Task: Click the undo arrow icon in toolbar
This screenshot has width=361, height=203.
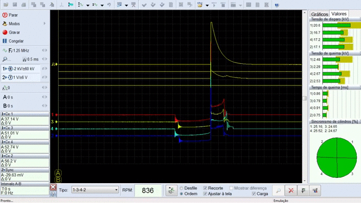Action: click(x=109, y=5)
